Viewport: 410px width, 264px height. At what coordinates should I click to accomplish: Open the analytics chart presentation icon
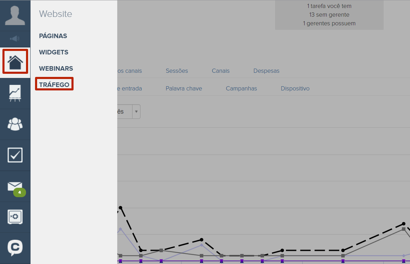[x=15, y=94]
